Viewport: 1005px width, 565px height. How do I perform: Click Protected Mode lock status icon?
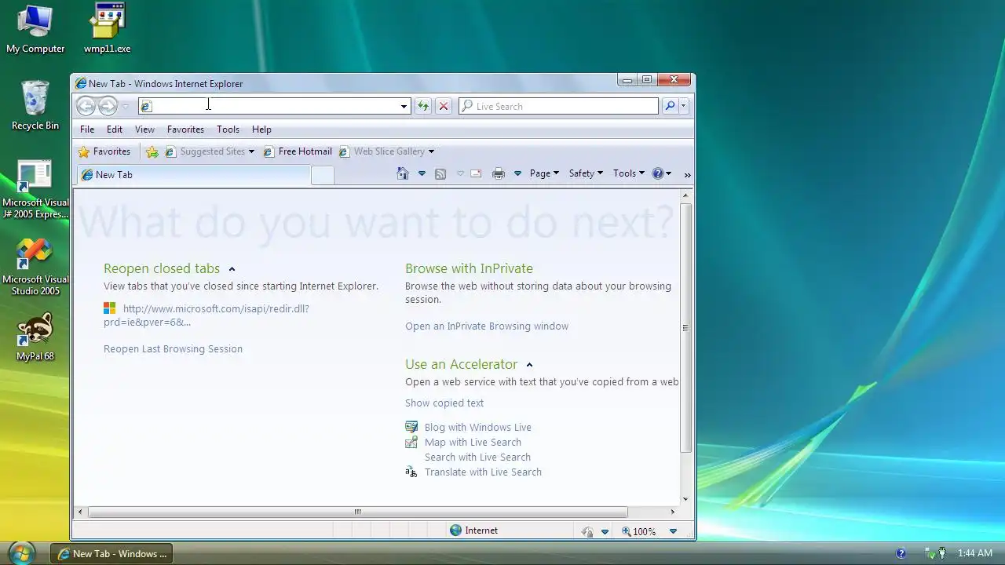click(587, 531)
